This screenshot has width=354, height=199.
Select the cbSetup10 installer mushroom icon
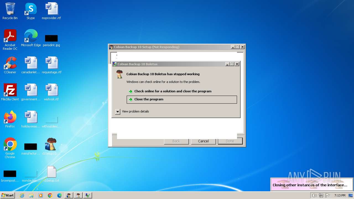tap(51, 146)
